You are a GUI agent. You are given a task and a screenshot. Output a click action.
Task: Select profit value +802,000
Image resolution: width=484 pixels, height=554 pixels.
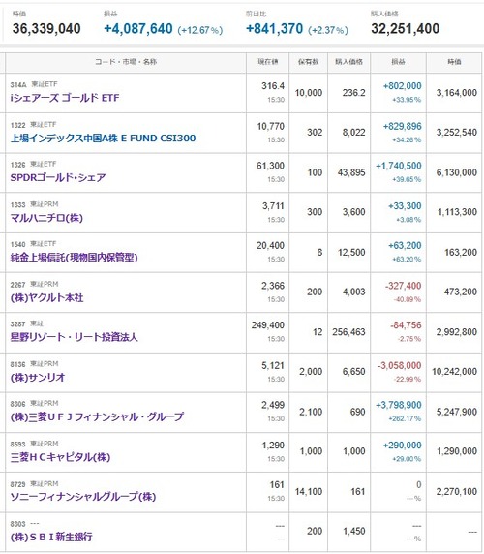pos(402,86)
